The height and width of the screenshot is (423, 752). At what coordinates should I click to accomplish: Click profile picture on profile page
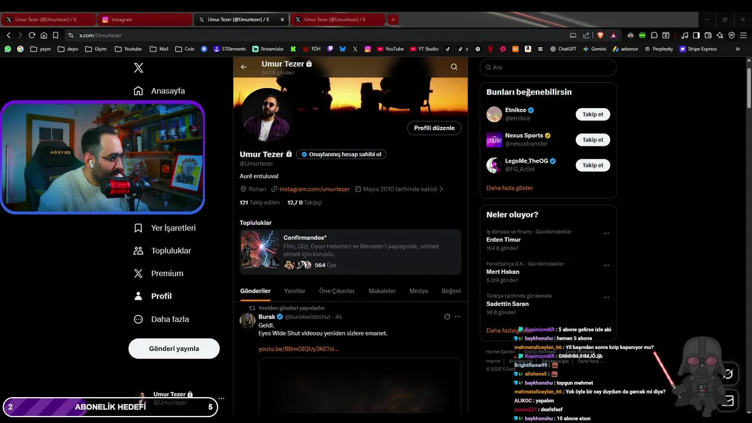267,115
